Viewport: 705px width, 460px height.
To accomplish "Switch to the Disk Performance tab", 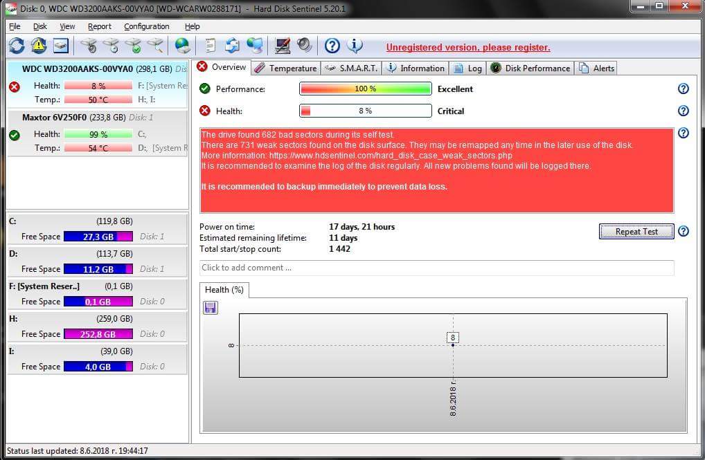I will tap(530, 68).
